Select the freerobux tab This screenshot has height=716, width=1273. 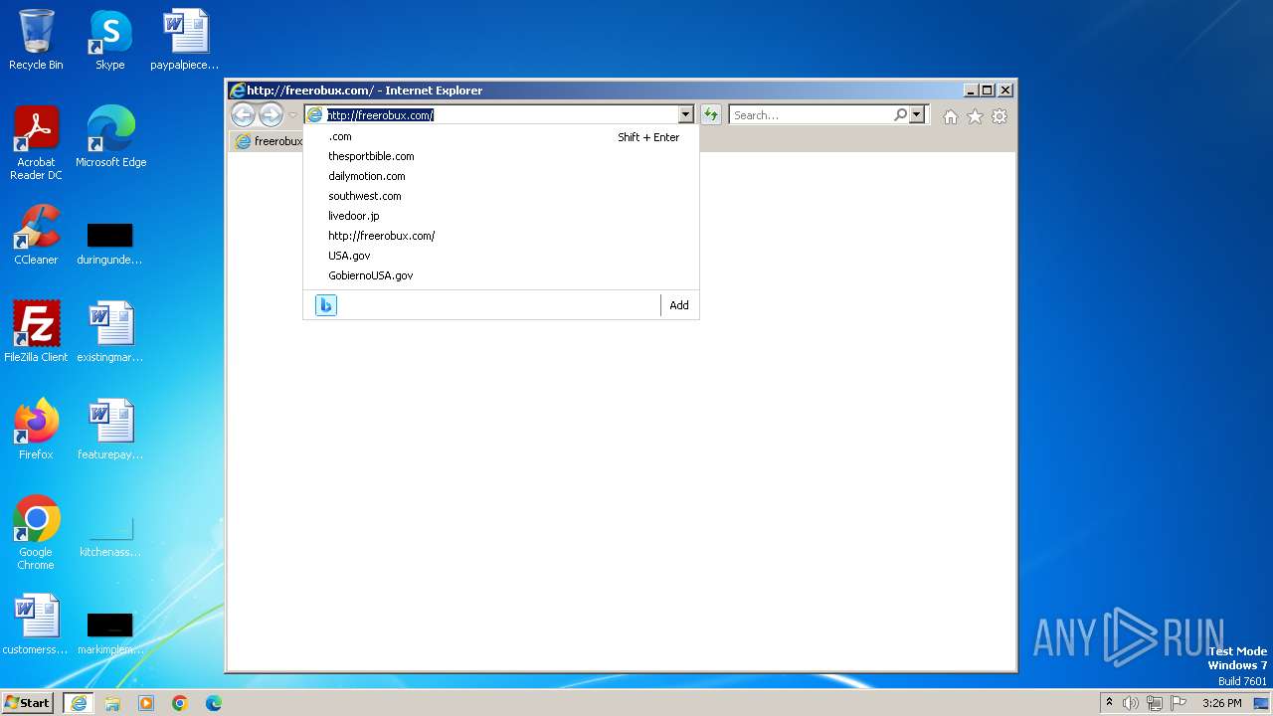pyautogui.click(x=269, y=141)
